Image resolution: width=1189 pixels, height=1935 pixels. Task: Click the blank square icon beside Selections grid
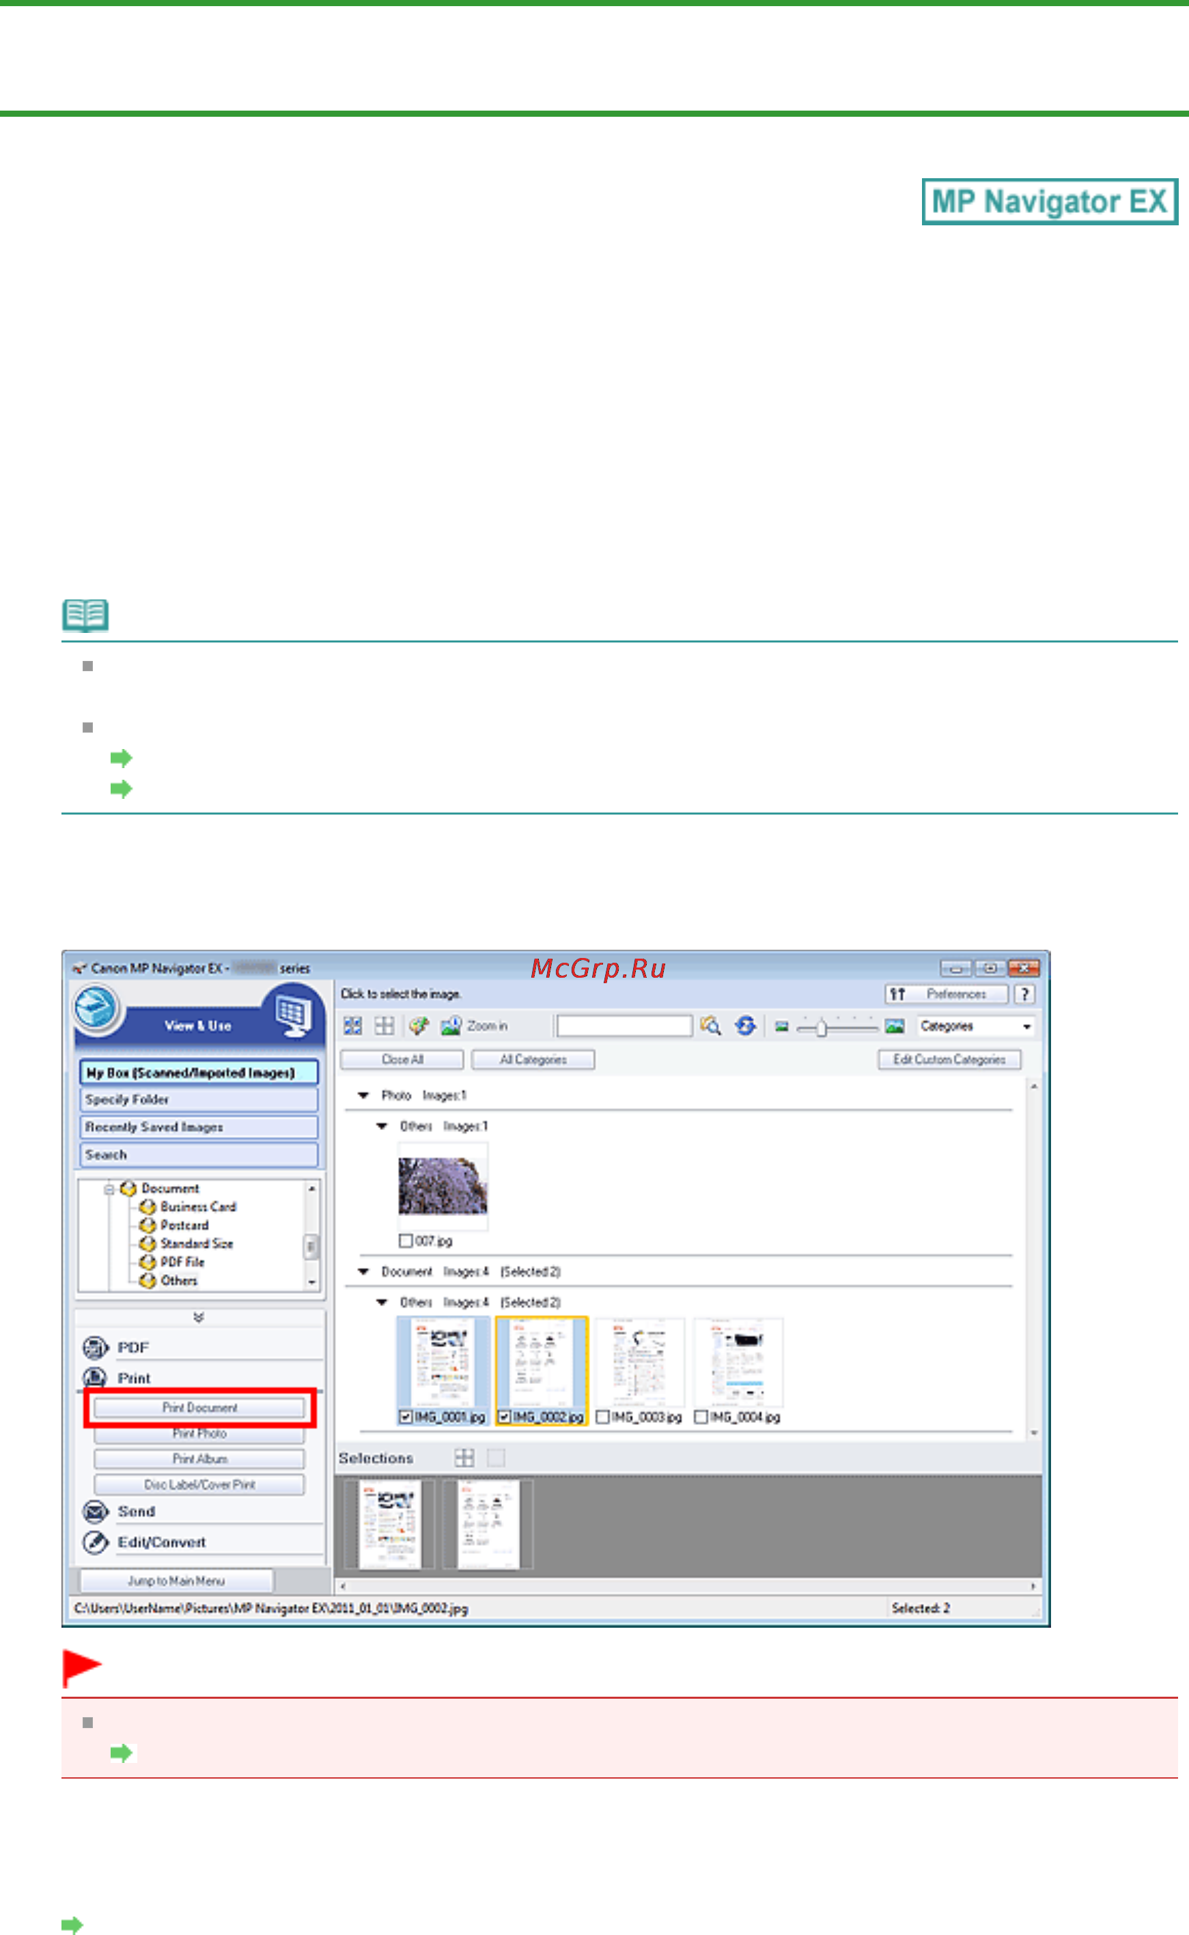pos(496,1458)
